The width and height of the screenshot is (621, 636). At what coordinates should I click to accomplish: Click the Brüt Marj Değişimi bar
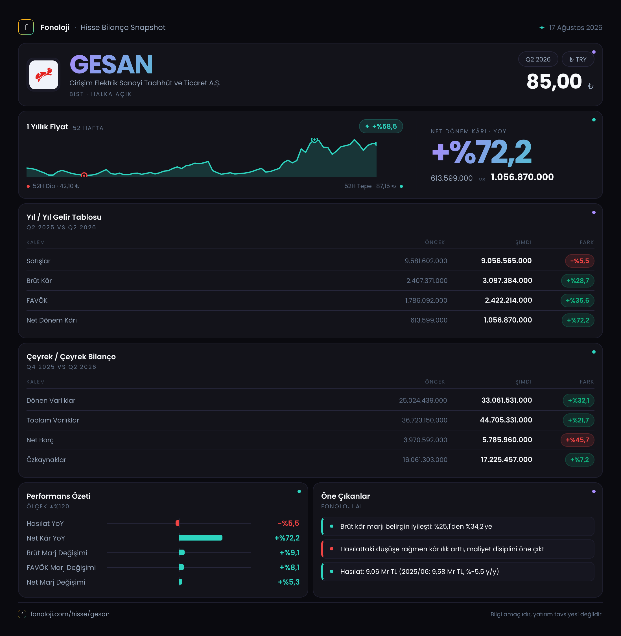(182, 552)
